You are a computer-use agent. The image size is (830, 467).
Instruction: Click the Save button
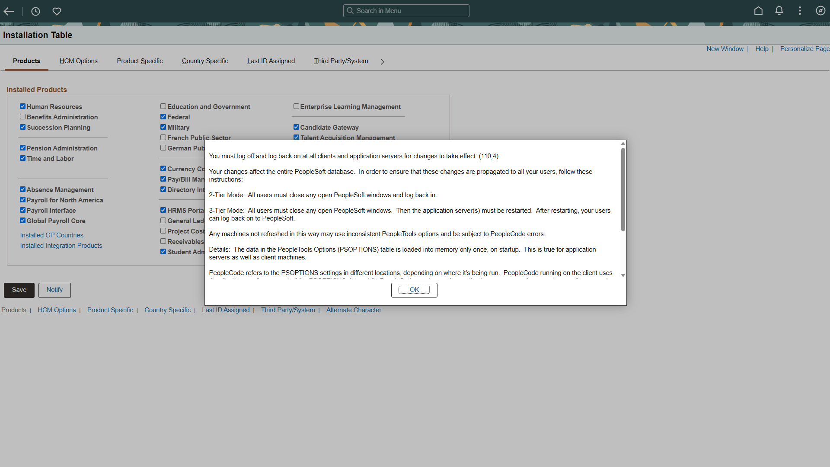pos(19,290)
